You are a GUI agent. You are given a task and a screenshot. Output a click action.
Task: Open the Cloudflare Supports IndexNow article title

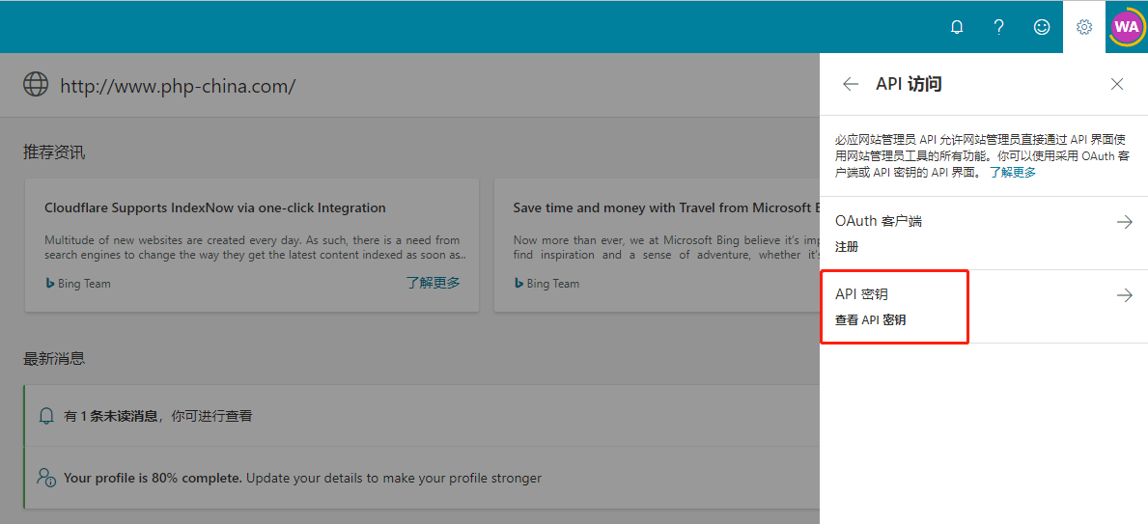pos(215,207)
